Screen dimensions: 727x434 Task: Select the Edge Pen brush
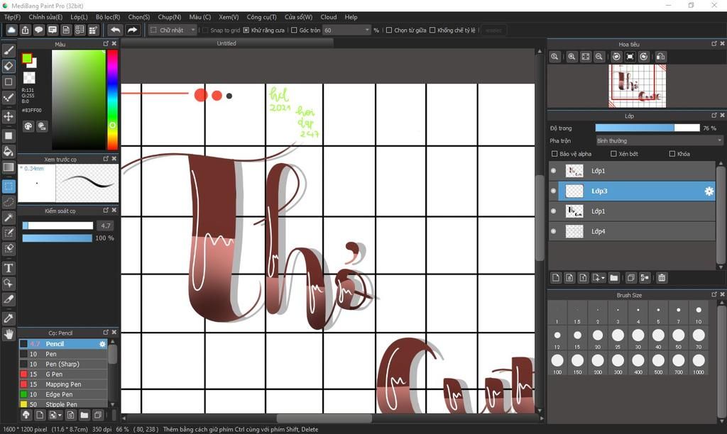63,394
